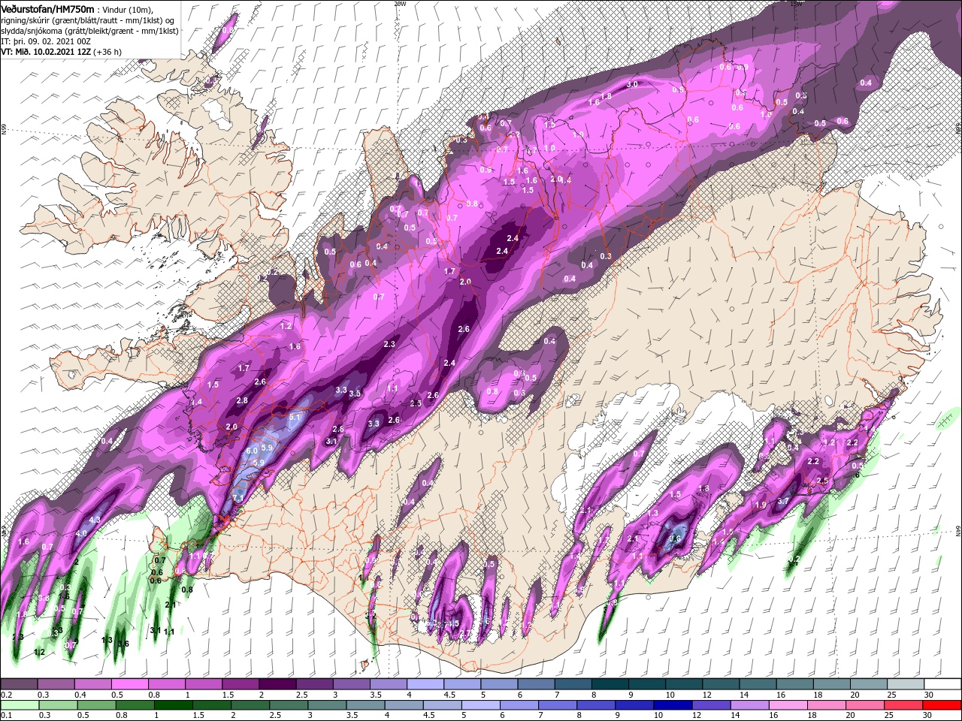Pick the 2 swatch in top legend row
This screenshot has height=721, width=962.
(x=277, y=683)
